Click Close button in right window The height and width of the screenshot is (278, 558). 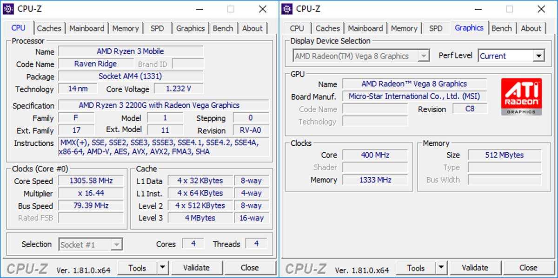click(x=528, y=268)
